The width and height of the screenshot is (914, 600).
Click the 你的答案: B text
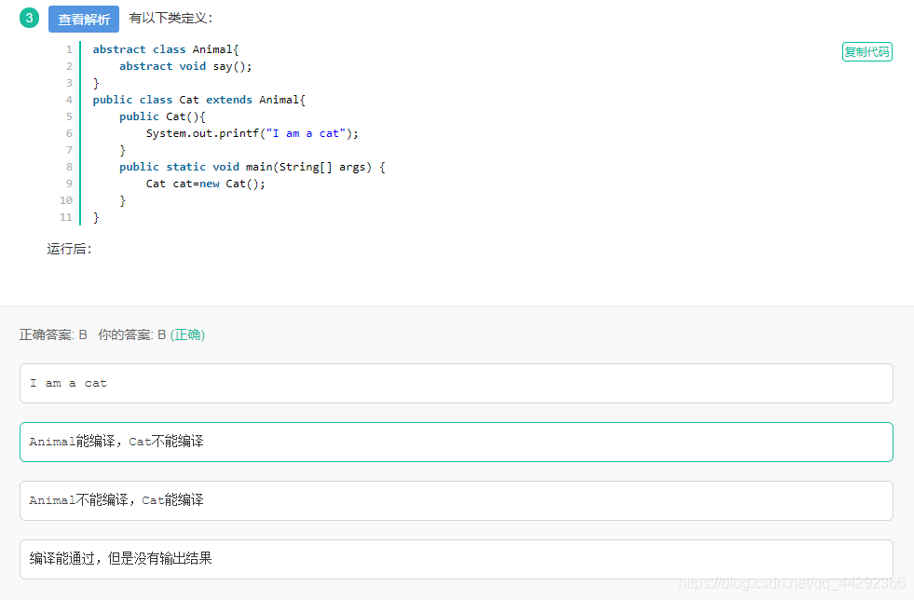[131, 334]
